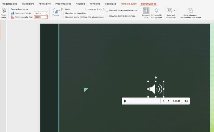Click the Volume speaker icon
This screenshot has width=214, height=132.
[x=55, y=11]
